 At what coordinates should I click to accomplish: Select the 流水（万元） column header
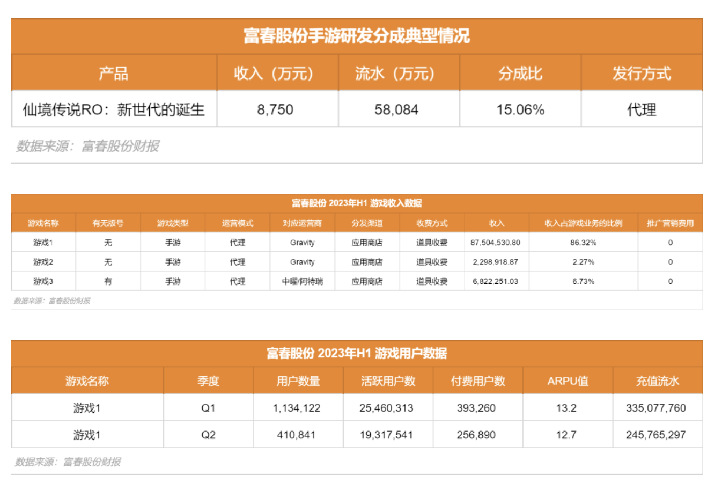tap(399, 72)
